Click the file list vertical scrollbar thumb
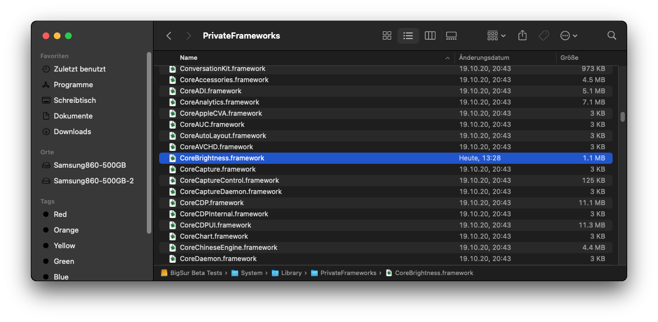Screen dimensions: 658x322 click(622, 117)
